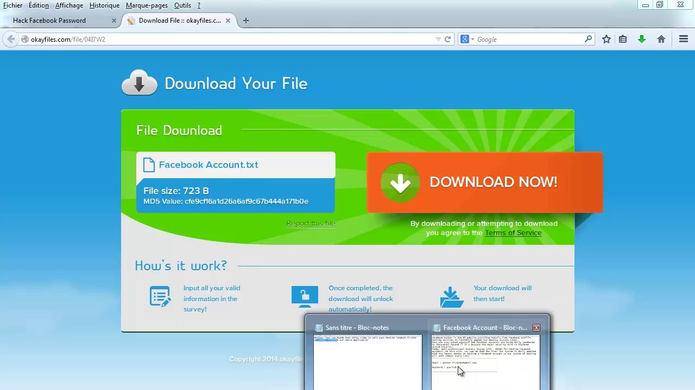This screenshot has height=390, width=695.
Task: Open the Google search engine selector
Action: pos(467,40)
